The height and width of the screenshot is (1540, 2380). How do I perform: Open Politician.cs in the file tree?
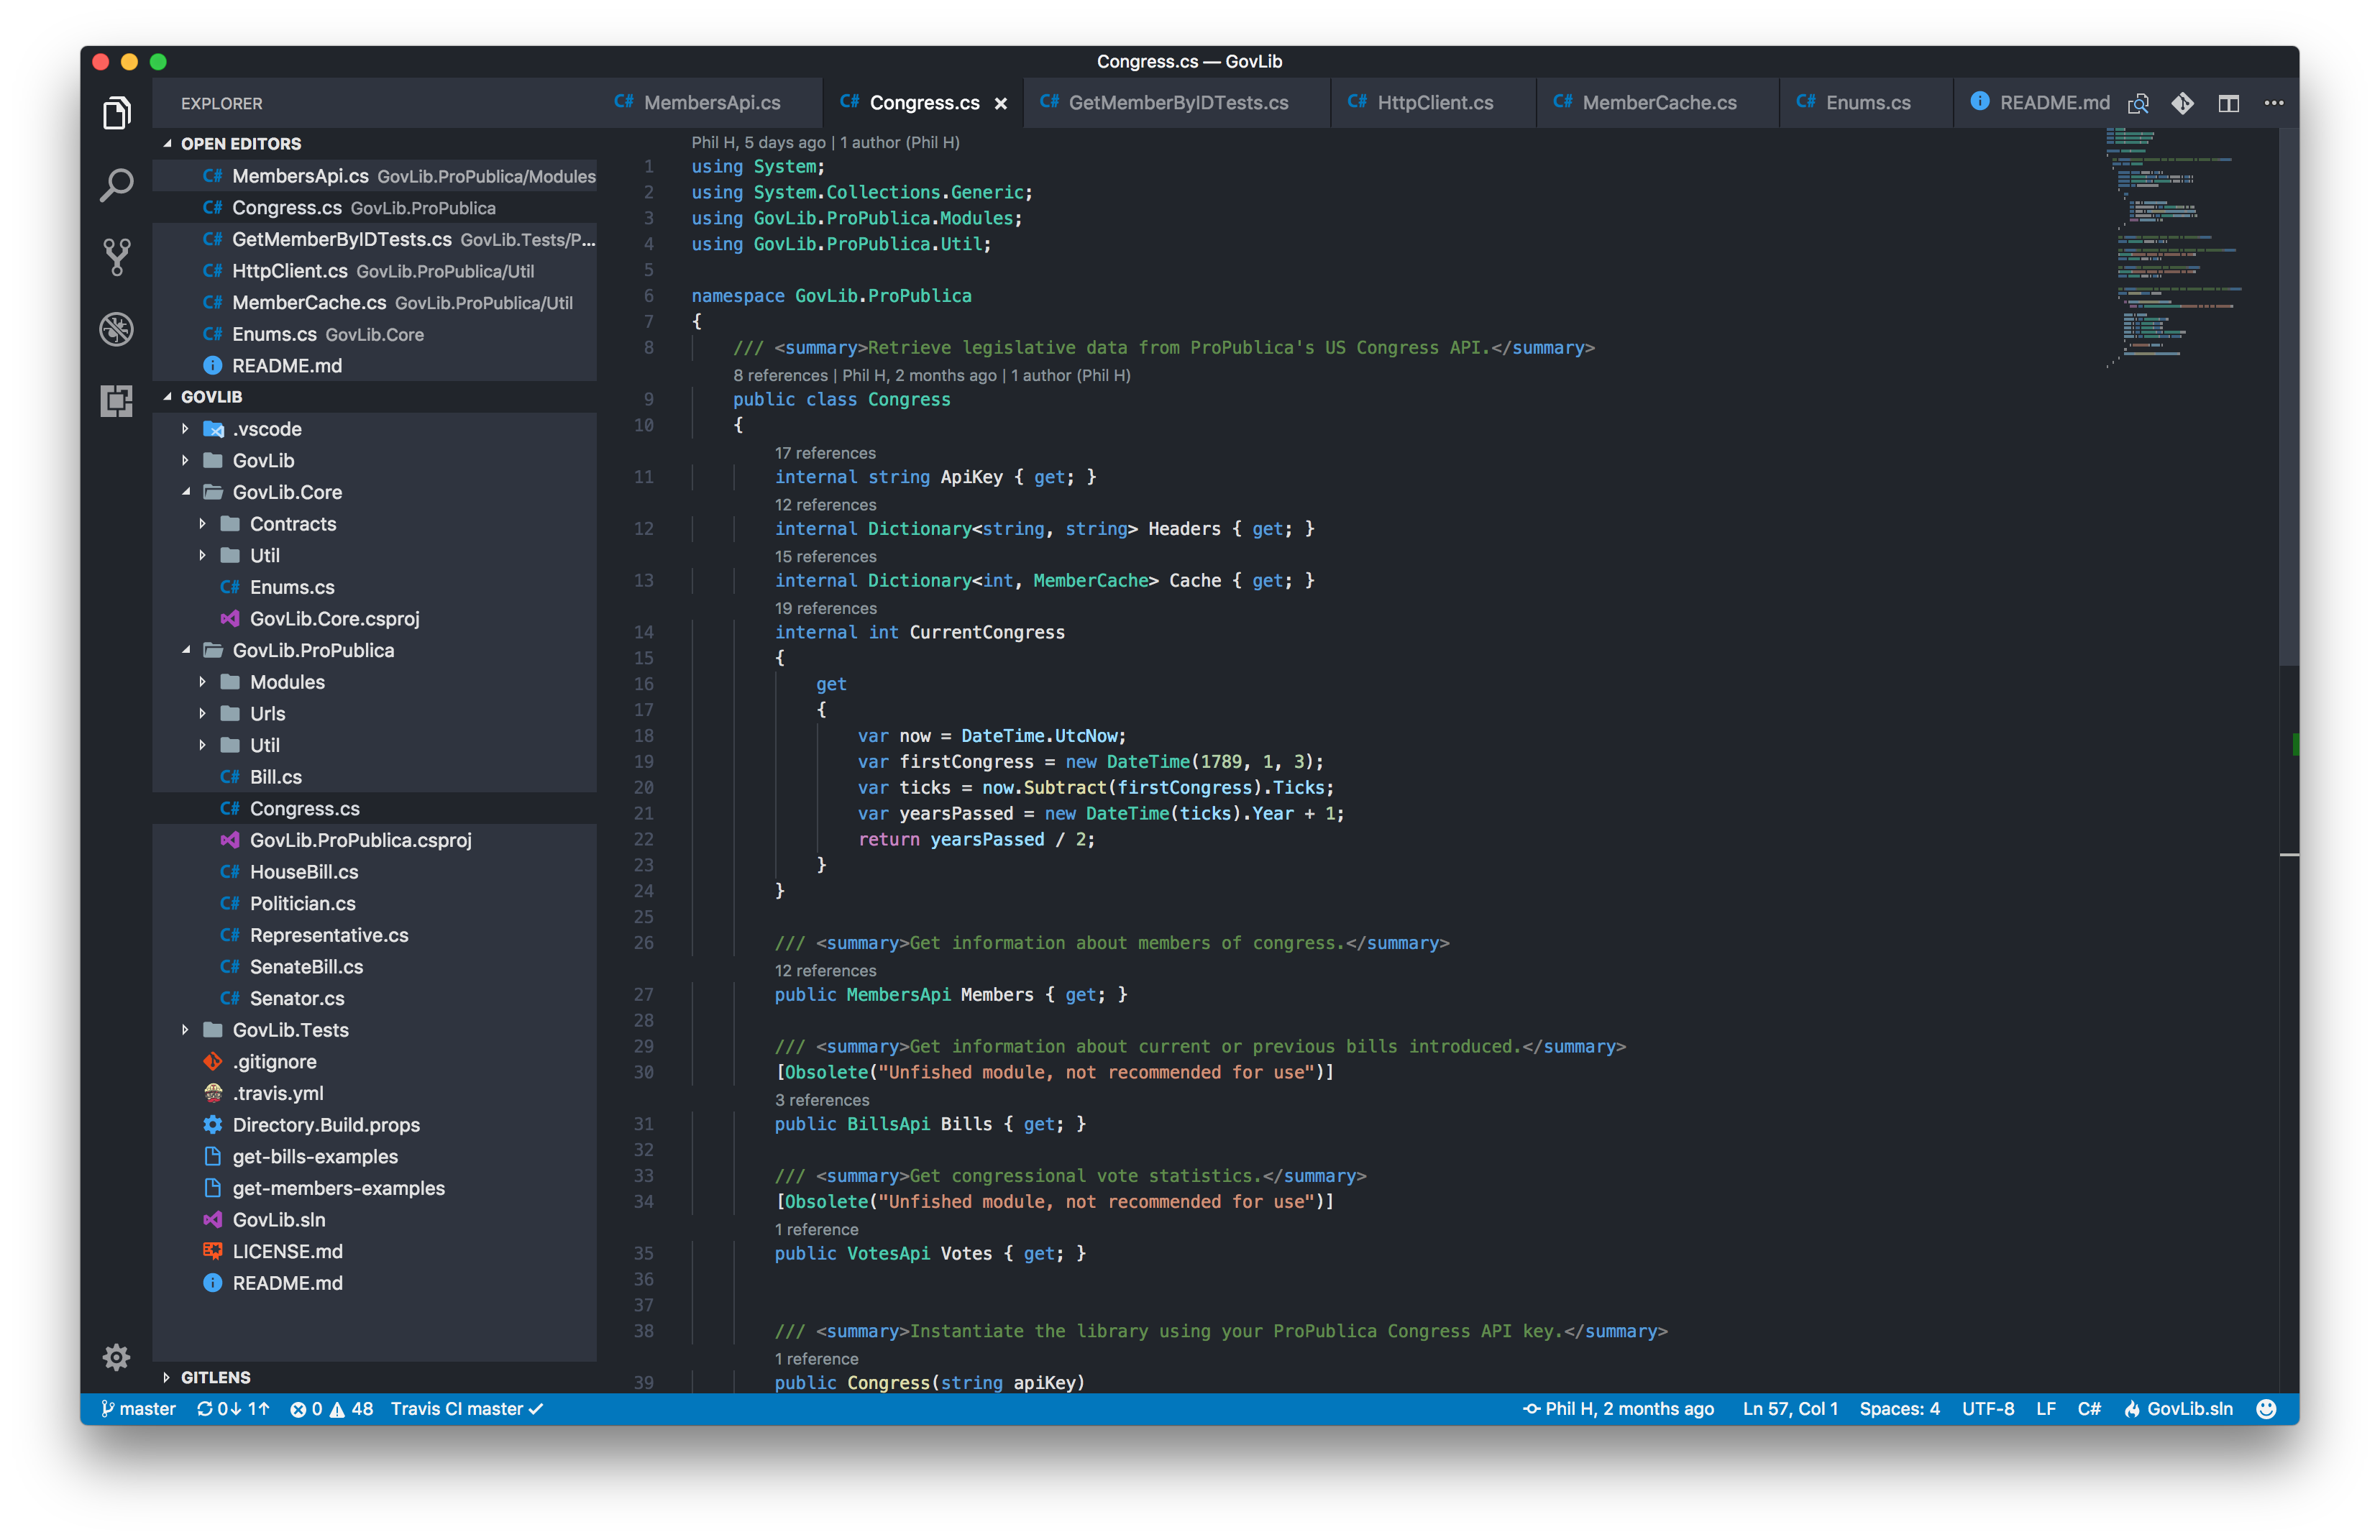click(302, 903)
